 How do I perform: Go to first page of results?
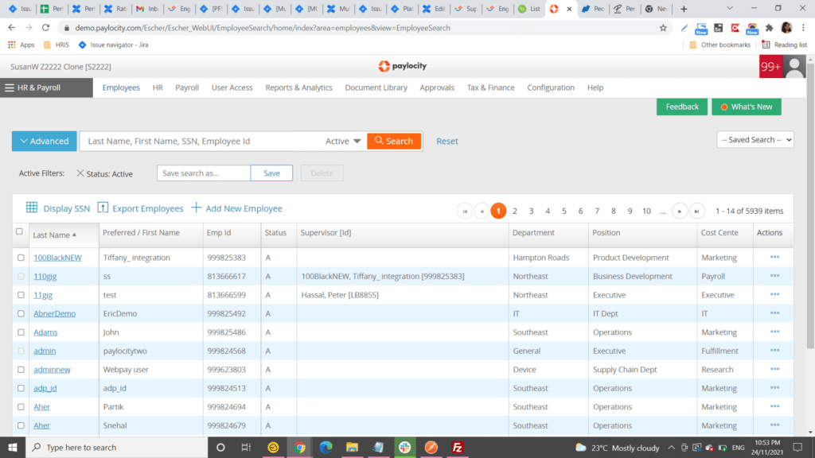(x=465, y=211)
